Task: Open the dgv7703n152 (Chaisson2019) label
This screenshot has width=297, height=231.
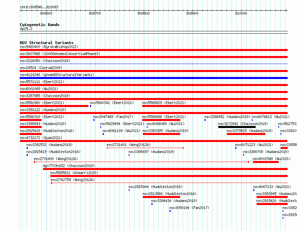Action: 69,166
